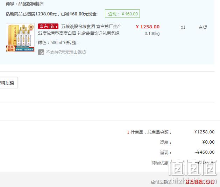
Task: Click the stock status 有货
Action: coord(203,27)
